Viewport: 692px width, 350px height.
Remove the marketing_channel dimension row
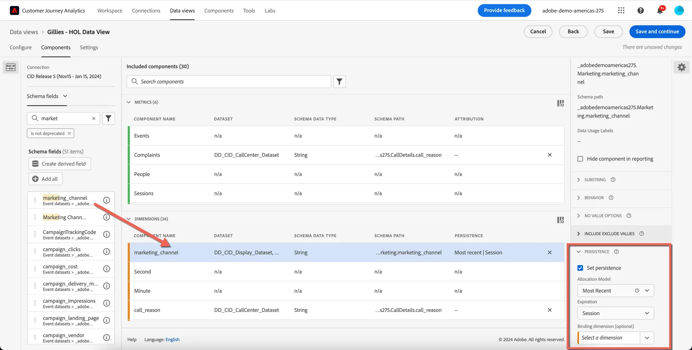click(x=549, y=252)
